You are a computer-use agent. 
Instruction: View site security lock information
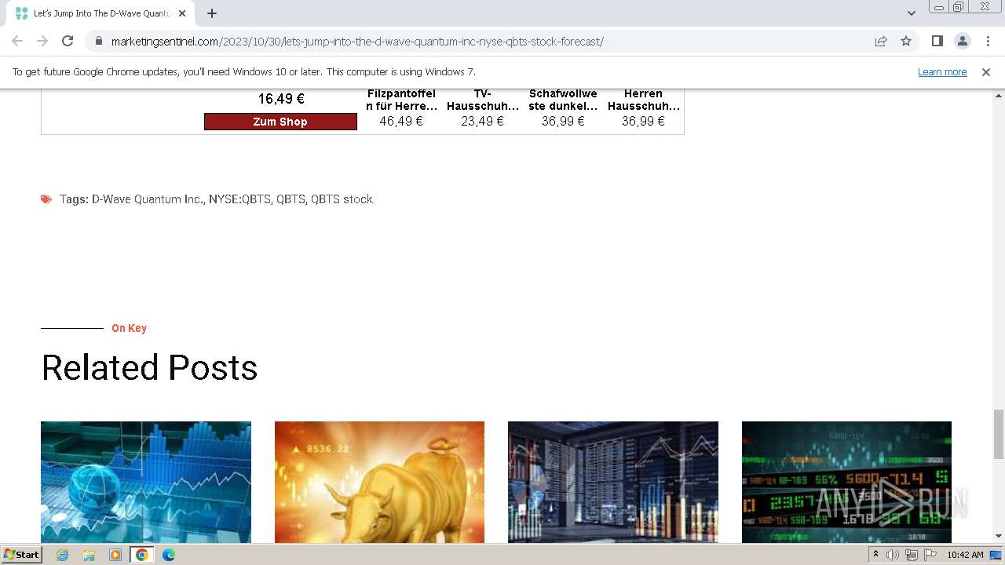click(x=98, y=42)
